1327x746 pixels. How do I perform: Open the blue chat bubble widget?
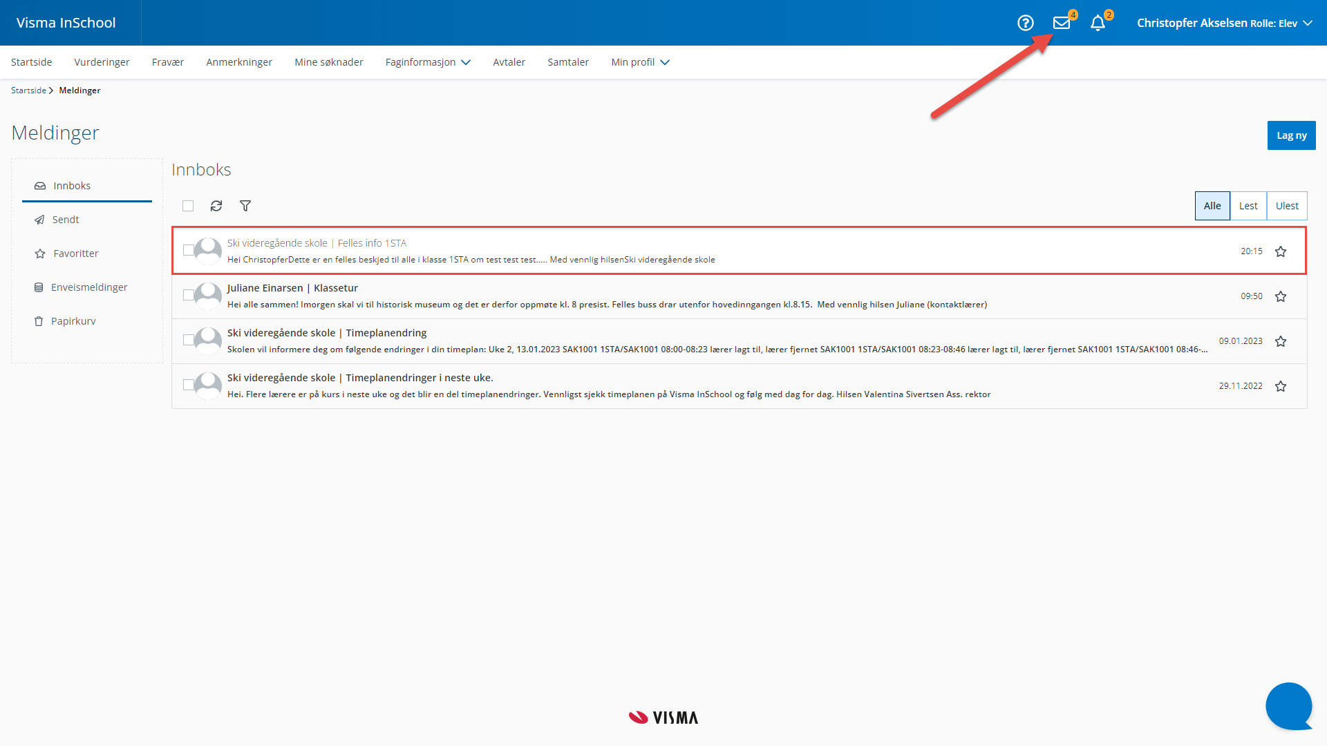(x=1288, y=706)
